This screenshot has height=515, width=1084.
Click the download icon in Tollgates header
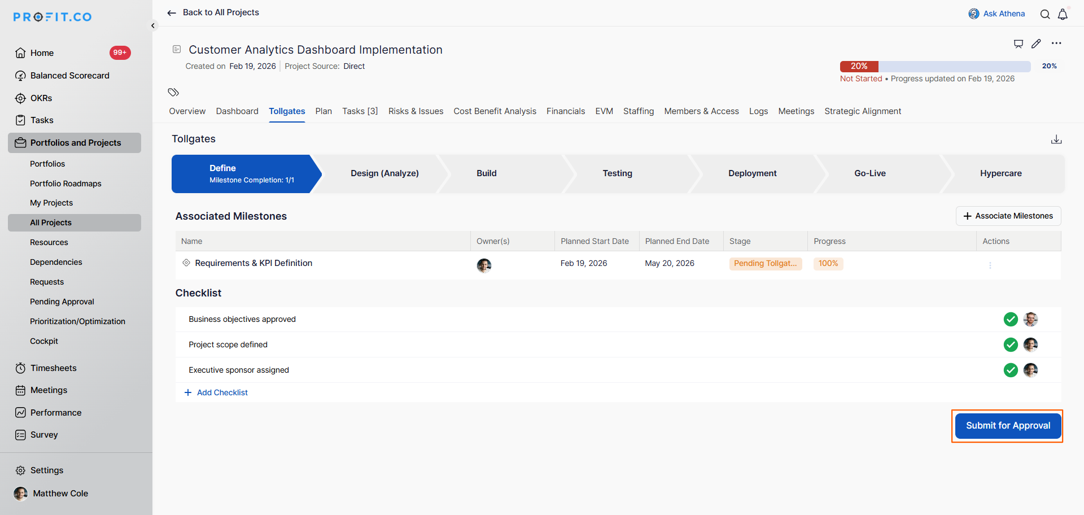[x=1056, y=139]
